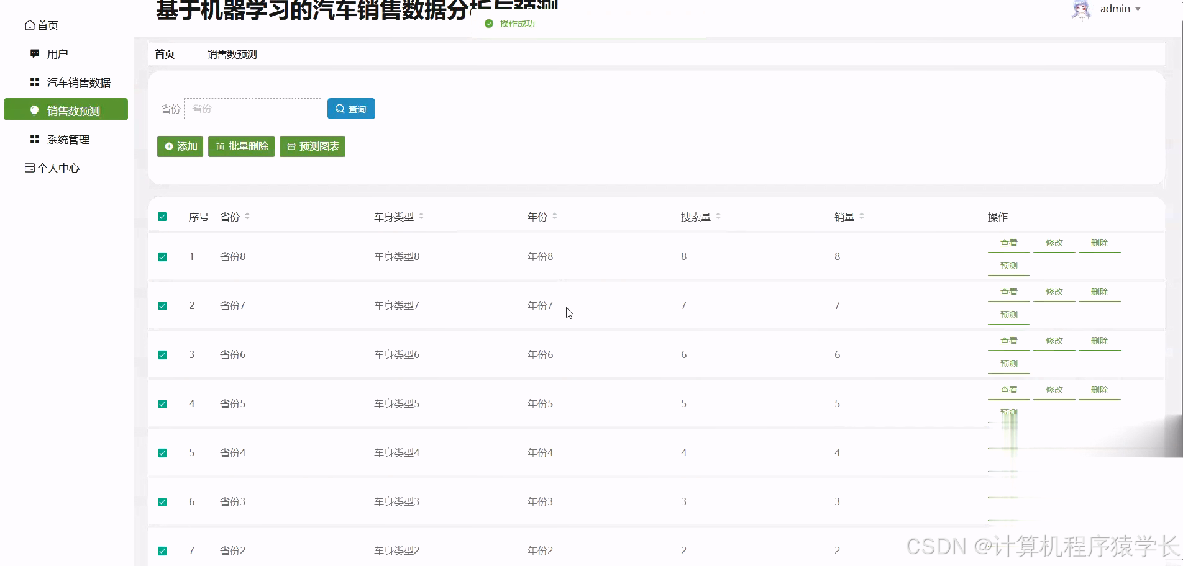This screenshot has width=1183, height=566.
Task: Click the magnifier icon in 查询 button
Action: (x=339, y=109)
